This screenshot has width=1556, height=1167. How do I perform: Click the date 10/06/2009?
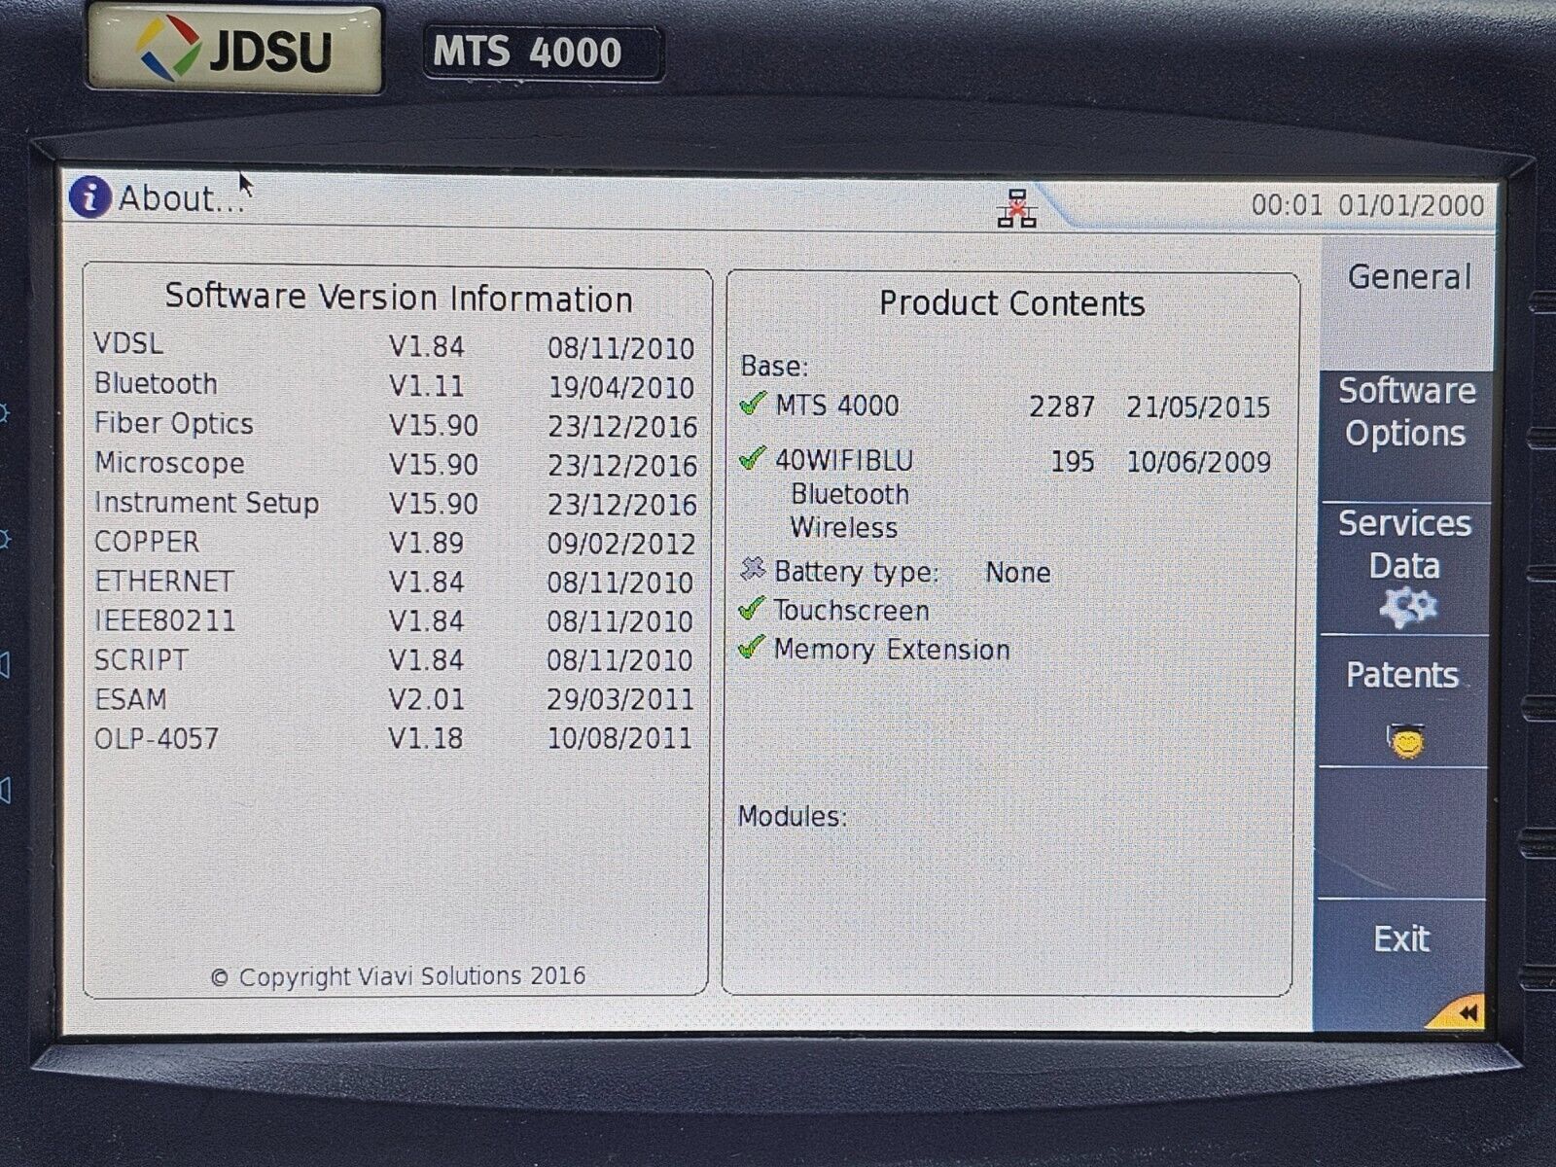pyautogui.click(x=1198, y=461)
